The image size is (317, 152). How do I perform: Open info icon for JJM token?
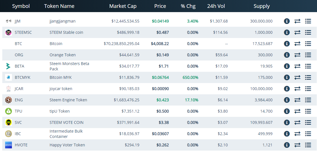(287, 21)
